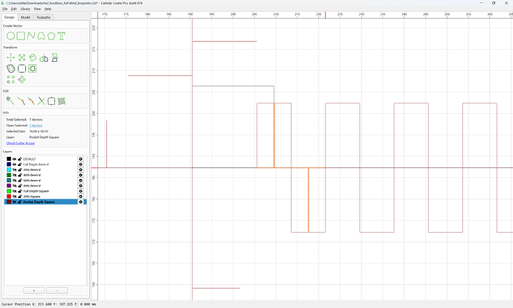This screenshot has width=513, height=308.
Task: Click the gray-filled shape Edit icon
Action: point(62,101)
